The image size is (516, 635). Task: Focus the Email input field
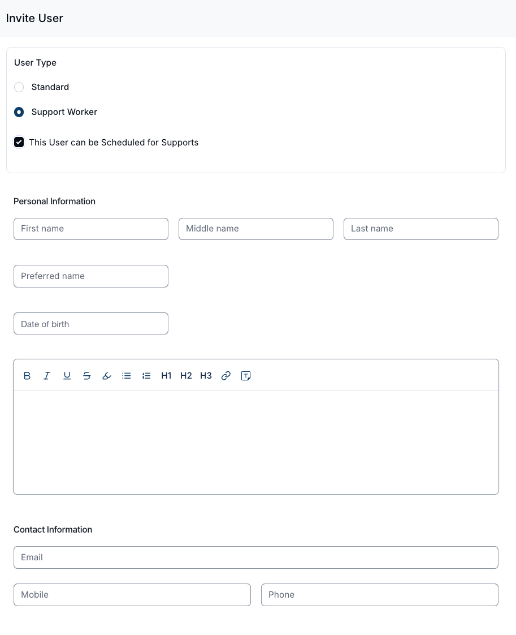click(x=256, y=557)
